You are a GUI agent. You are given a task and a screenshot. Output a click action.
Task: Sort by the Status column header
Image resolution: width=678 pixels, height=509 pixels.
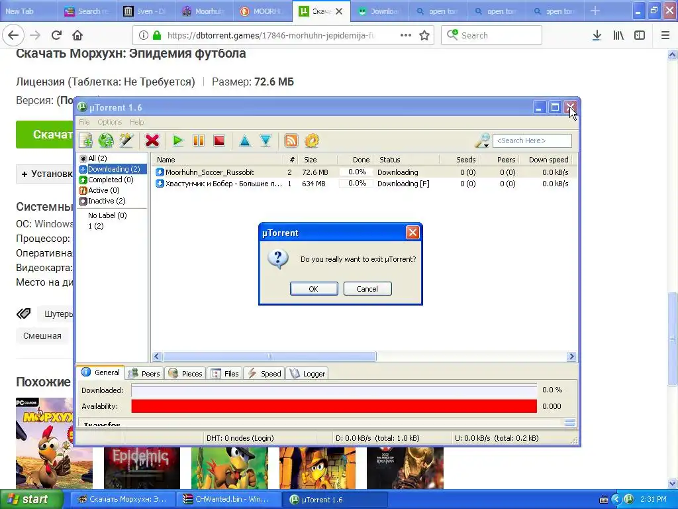tap(407, 160)
